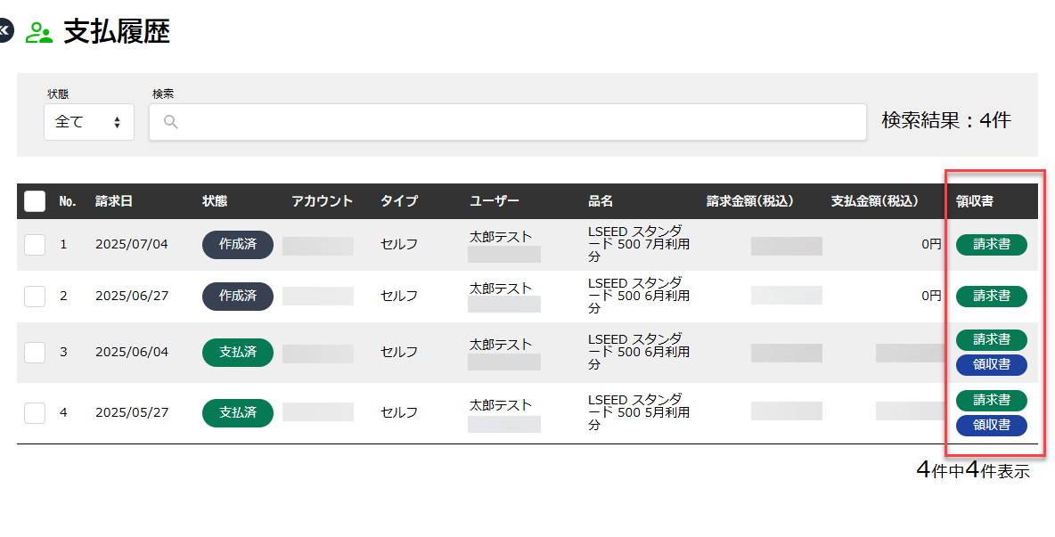
Task: Sort by the 請求日 column header
Action: pos(114,201)
